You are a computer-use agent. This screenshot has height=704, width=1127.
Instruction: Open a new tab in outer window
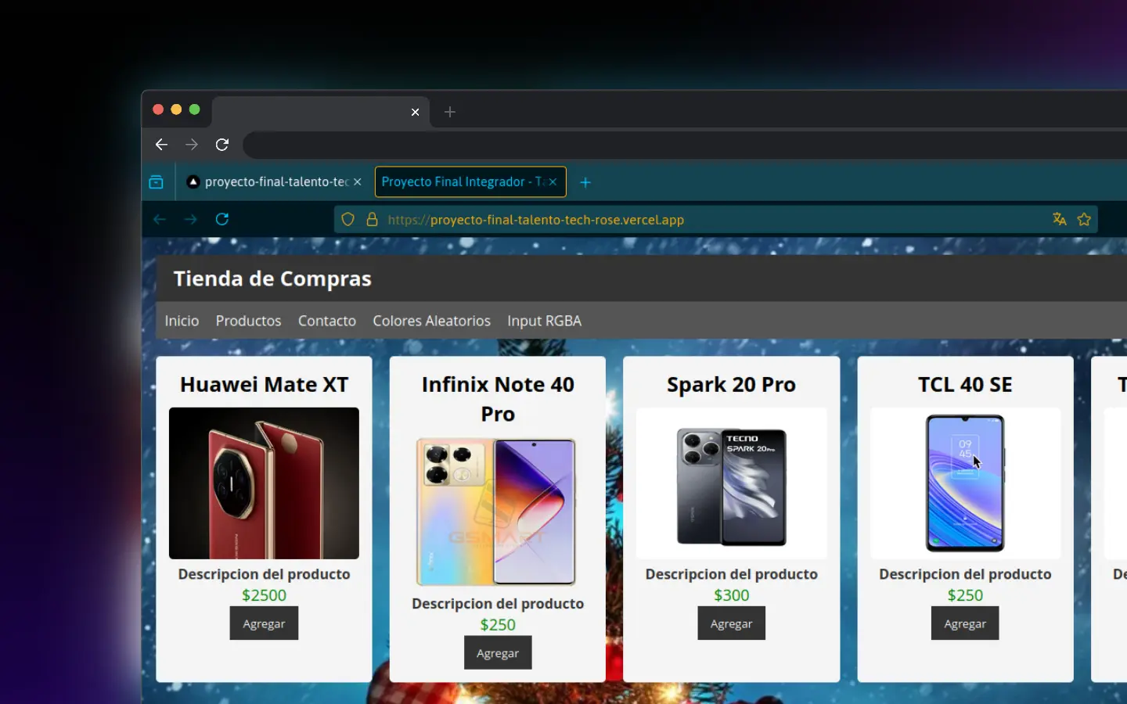[450, 112]
